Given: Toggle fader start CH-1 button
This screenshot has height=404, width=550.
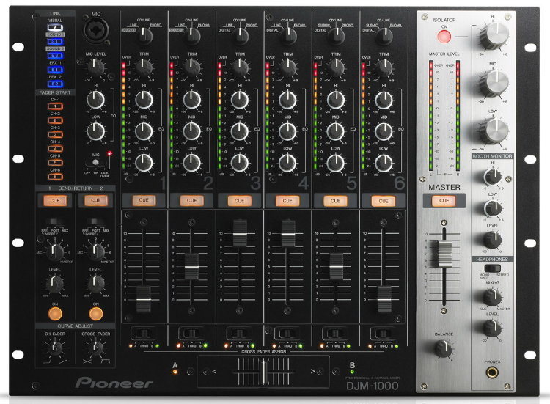Looking at the screenshot, I should [56, 106].
